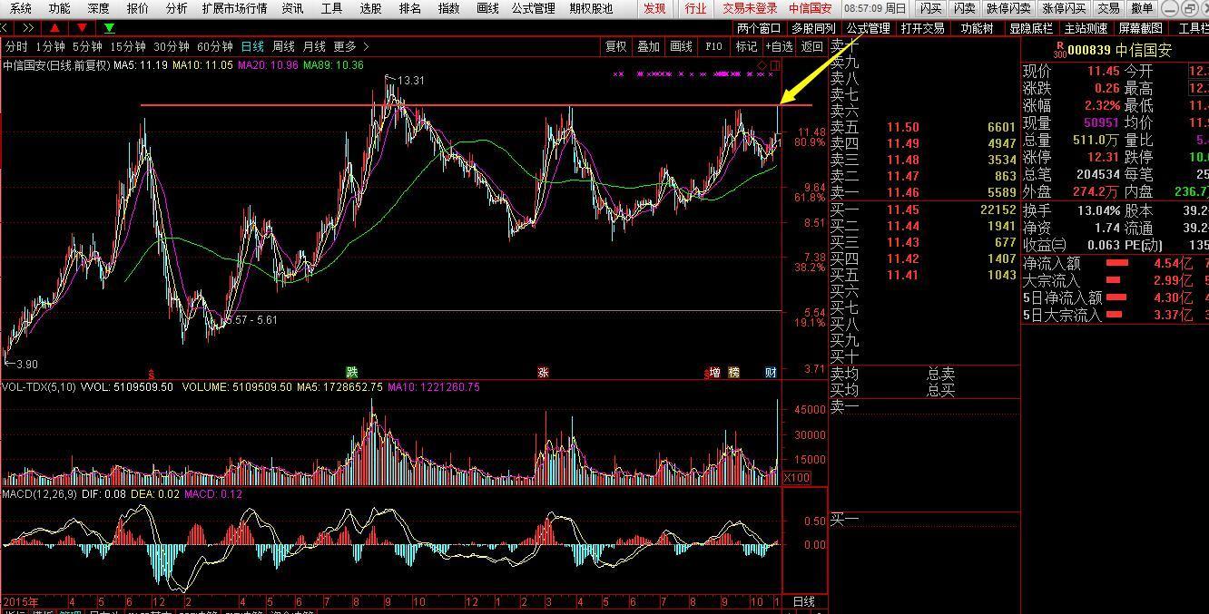Open the 系统 menu
This screenshot has height=614, width=1209.
click(20, 8)
